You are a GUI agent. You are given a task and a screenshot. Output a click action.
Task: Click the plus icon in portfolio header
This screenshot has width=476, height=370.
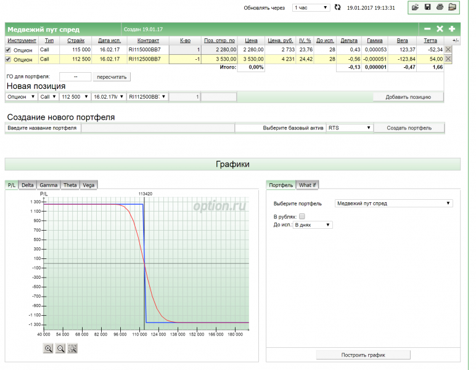point(452,29)
